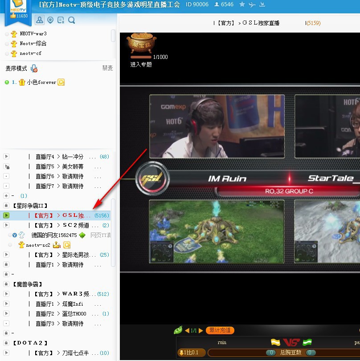The image size is (360, 361).
Task: Expand the 【官方】刀塔七点半 arrow button
Action: coord(6,353)
